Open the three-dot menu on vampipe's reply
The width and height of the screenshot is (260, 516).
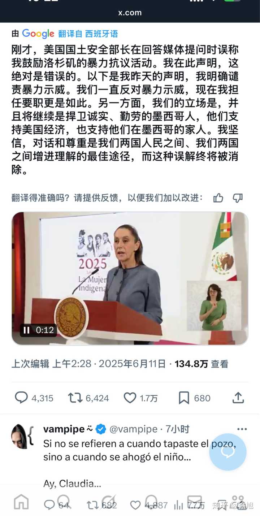[242, 429]
